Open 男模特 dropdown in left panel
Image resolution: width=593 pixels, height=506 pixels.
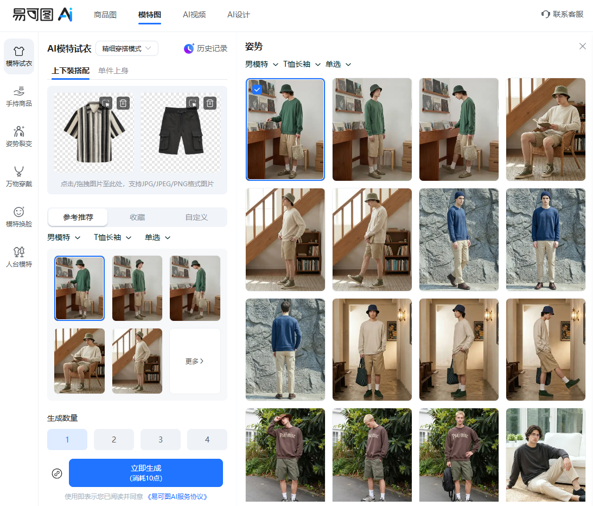coord(64,237)
